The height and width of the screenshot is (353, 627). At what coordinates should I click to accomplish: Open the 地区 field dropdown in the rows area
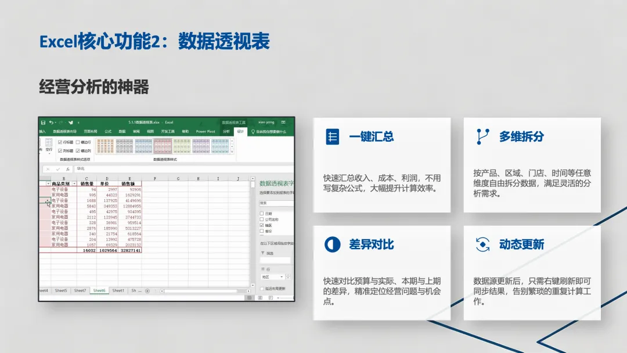coord(282,277)
